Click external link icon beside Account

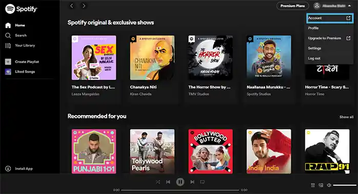pyautogui.click(x=348, y=18)
